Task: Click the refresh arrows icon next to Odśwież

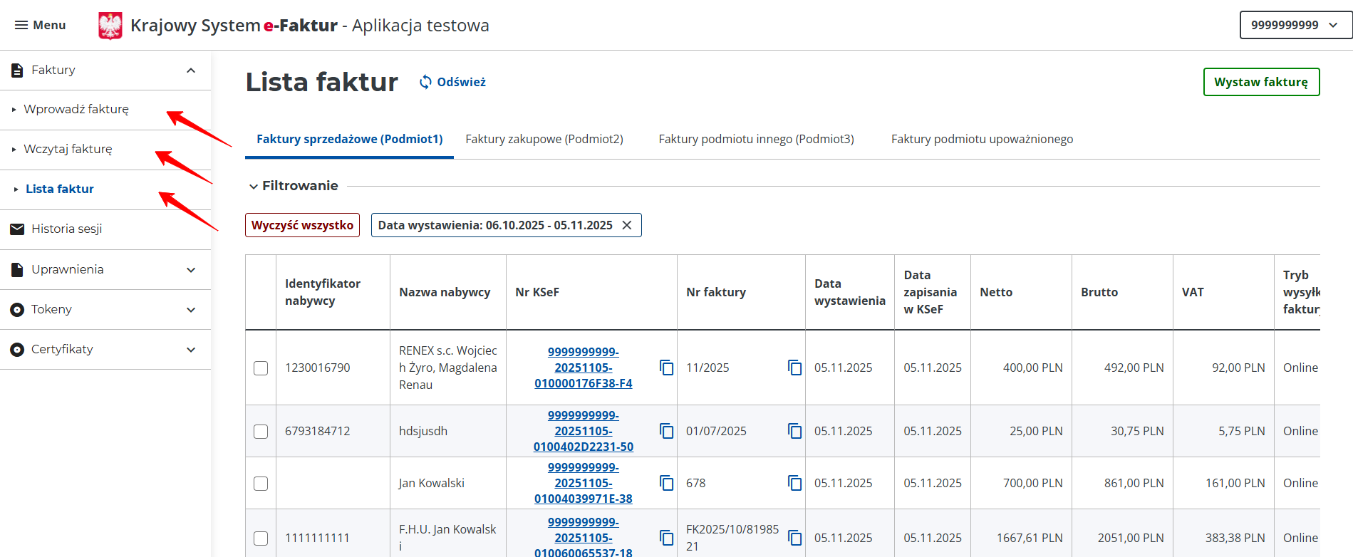Action: (x=425, y=82)
